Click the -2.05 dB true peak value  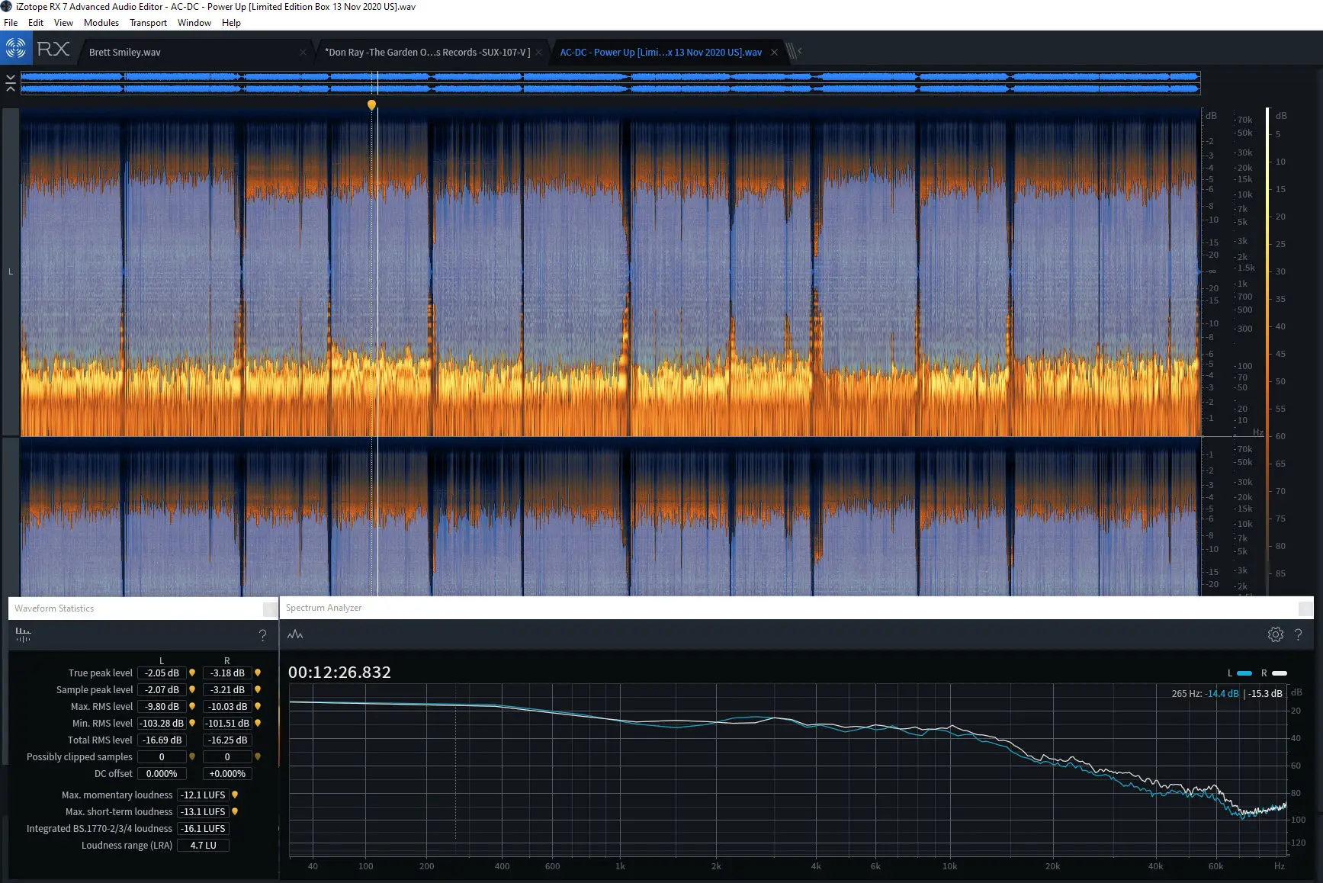162,673
